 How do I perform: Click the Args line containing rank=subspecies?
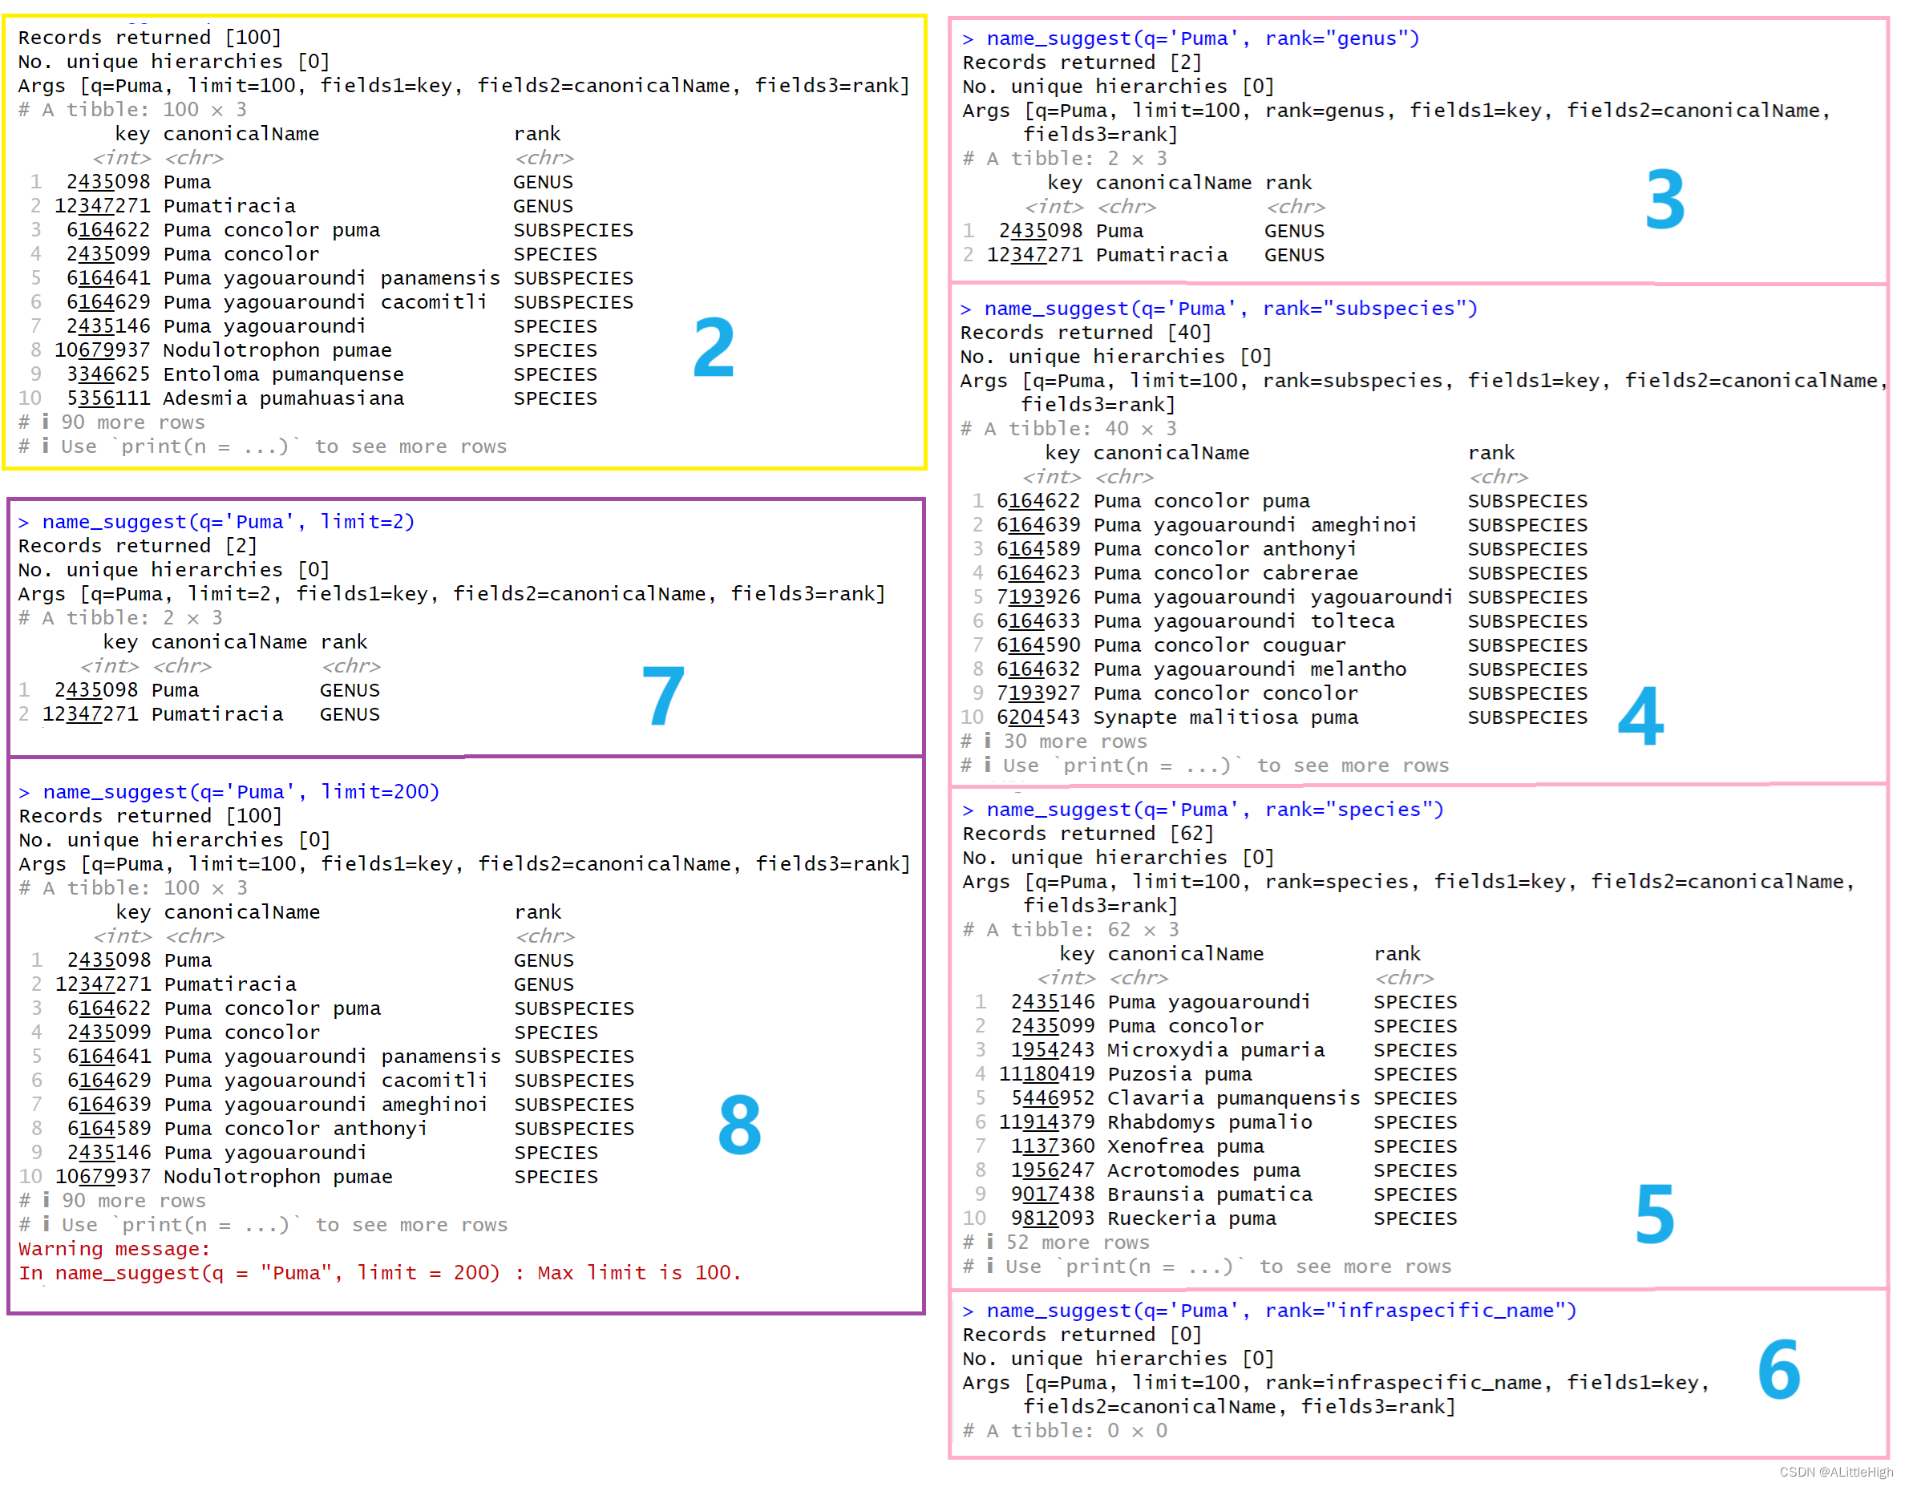[1425, 394]
